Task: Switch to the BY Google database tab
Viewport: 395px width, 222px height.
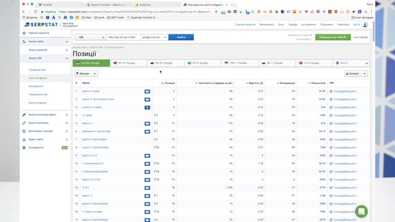Action: point(128,63)
